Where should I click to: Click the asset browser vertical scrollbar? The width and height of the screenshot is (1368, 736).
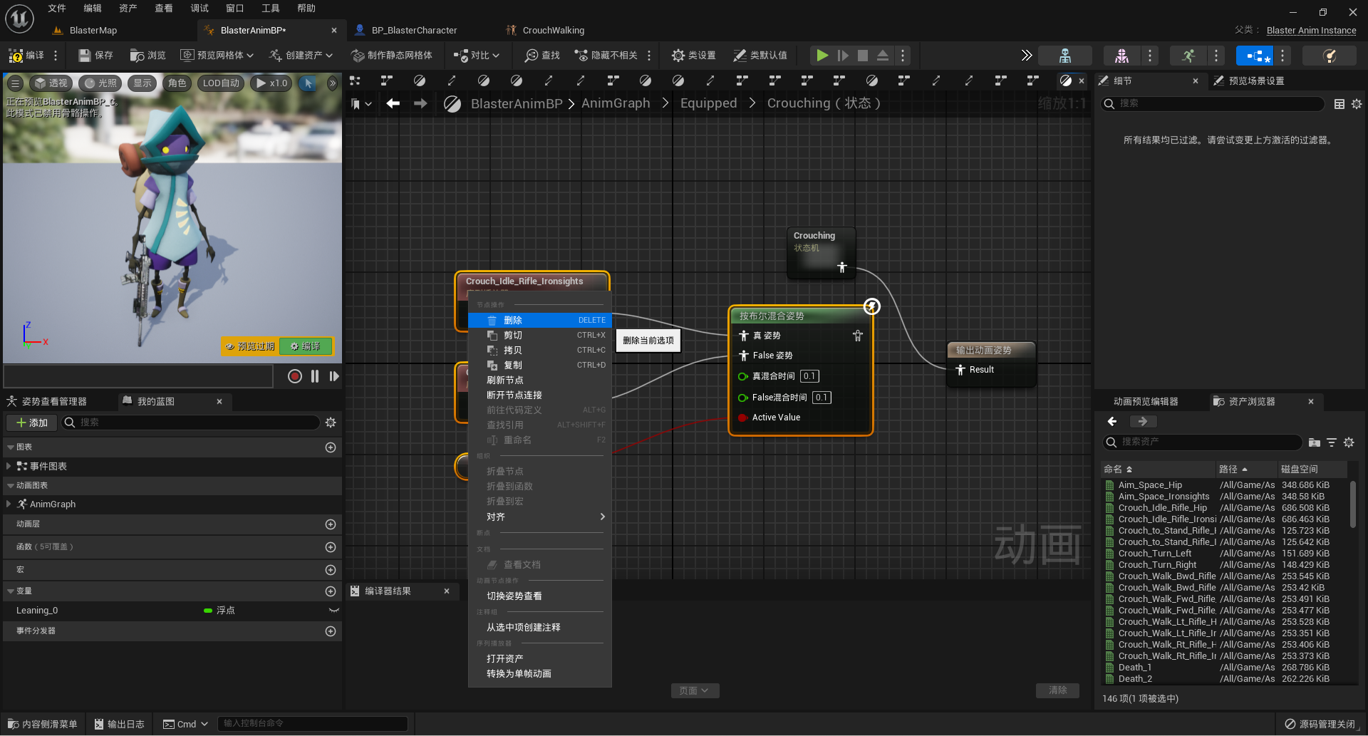click(1352, 504)
